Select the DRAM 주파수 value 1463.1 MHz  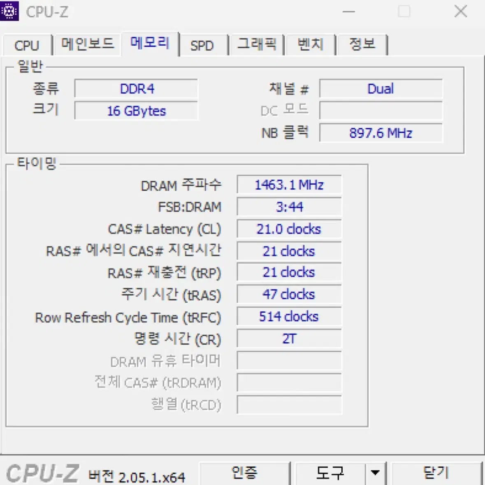pos(289,185)
